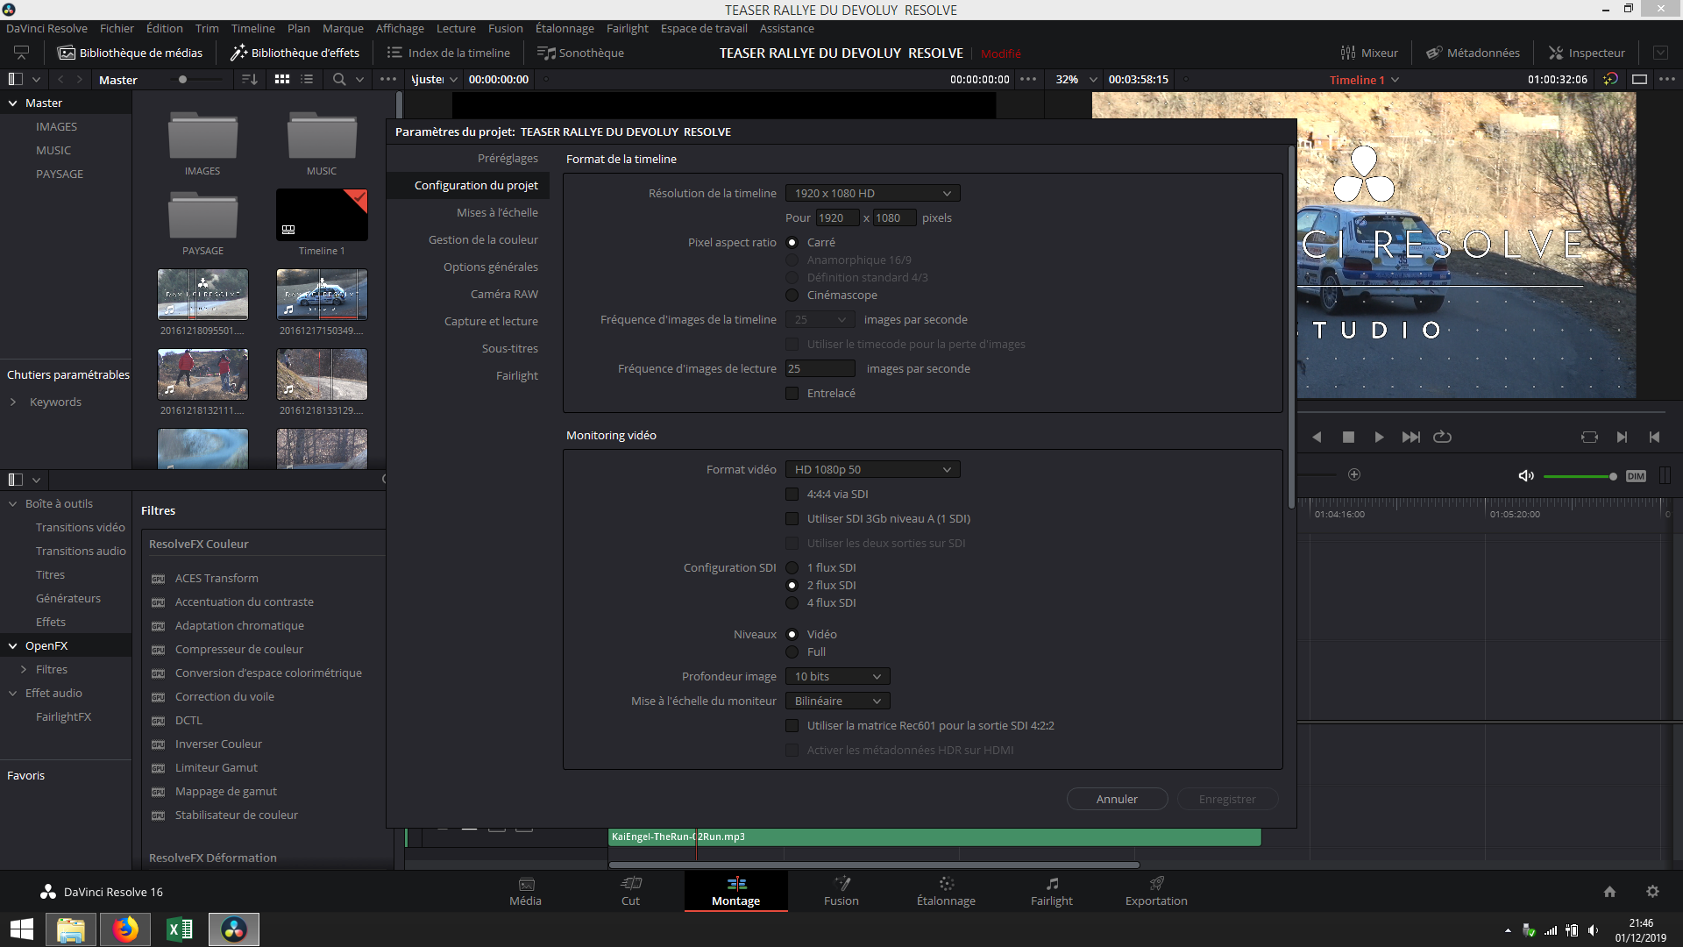Select 1 flux SDI option
Image resolution: width=1683 pixels, height=947 pixels.
(792, 567)
